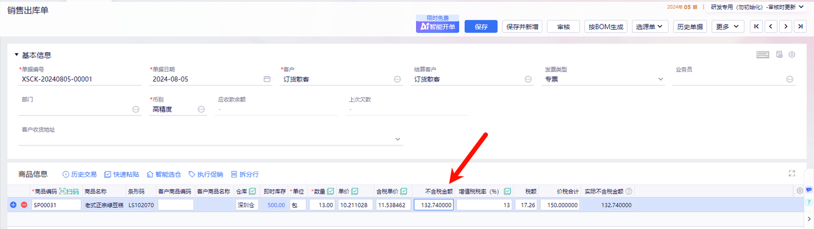Click 执行促销 link
This screenshot has height=229, width=814.
[x=206, y=174]
